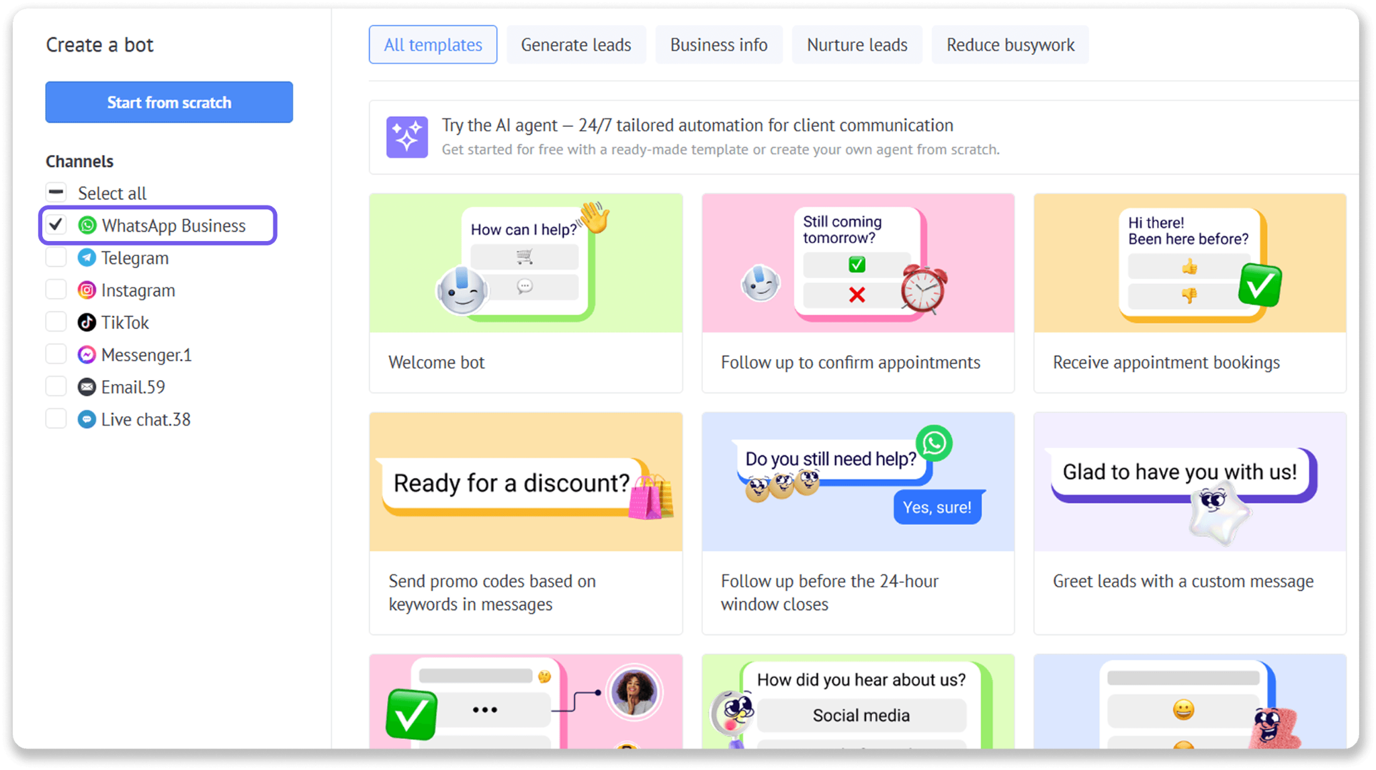Enable the Email.59 checkbox

tap(56, 387)
